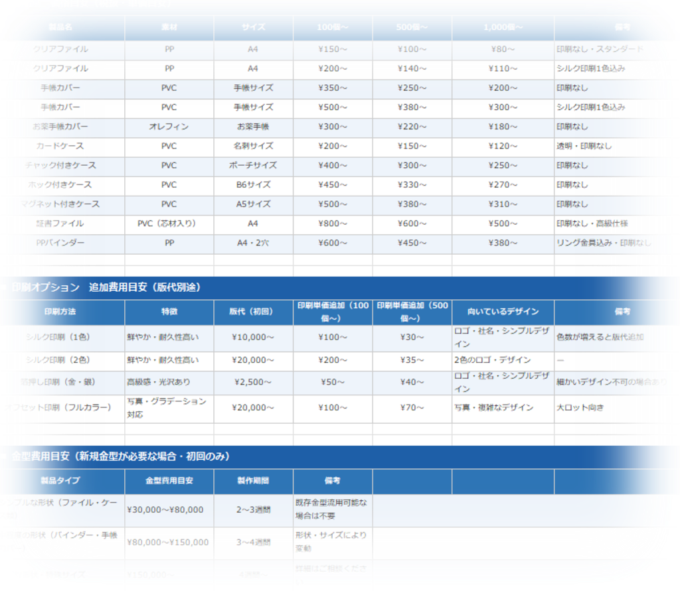Image resolution: width=680 pixels, height=591 pixels.
Task: Select the ¥30,000~¥80,000 cost cell
Action: pos(169,511)
